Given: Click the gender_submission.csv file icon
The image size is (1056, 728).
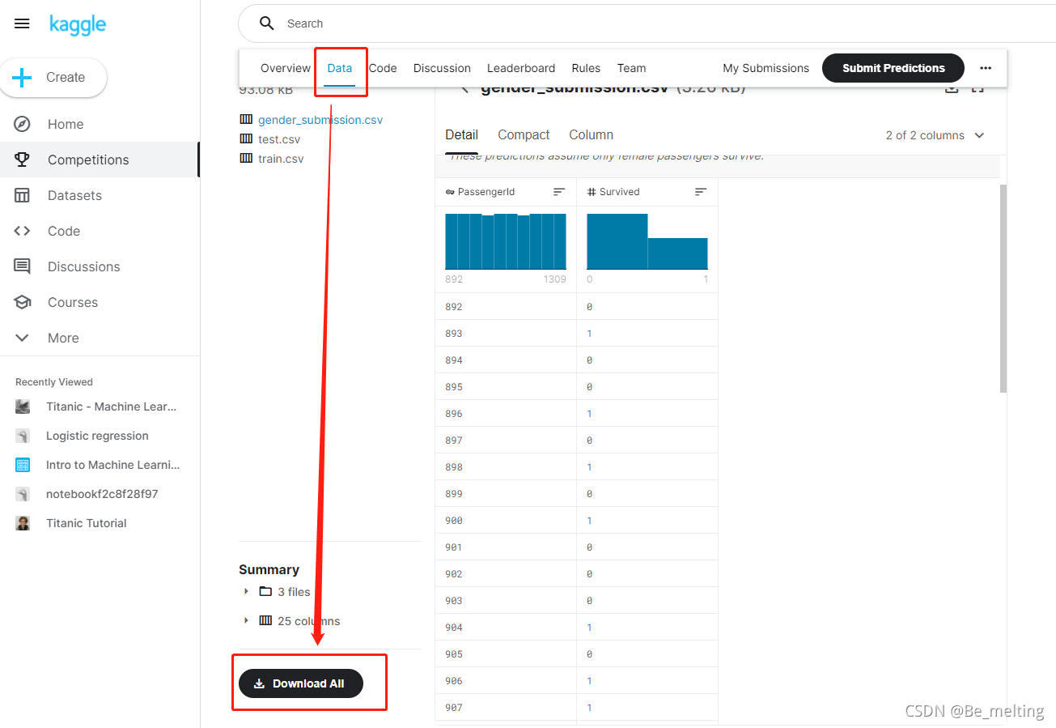Looking at the screenshot, I should [x=246, y=119].
